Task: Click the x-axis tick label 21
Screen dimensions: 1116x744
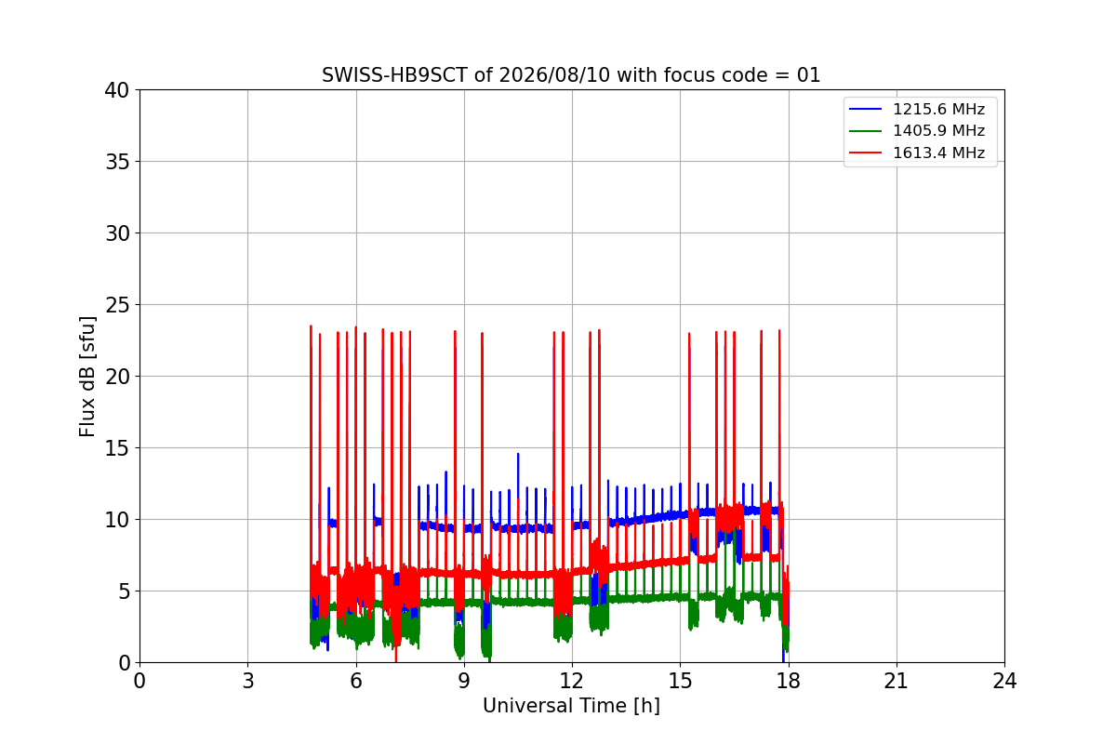Action: [896, 681]
